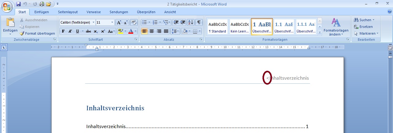Clear formatting with the eraser icon
The width and height of the screenshot is (393, 133).
pyautogui.click(x=134, y=22)
